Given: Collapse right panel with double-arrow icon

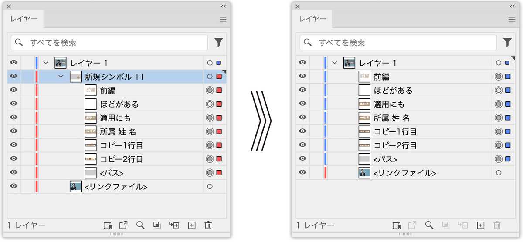Looking at the screenshot, I should (512, 6).
